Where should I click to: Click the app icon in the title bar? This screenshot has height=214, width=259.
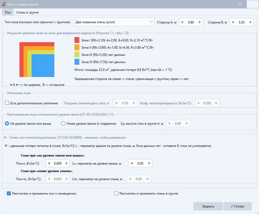click(4, 4)
